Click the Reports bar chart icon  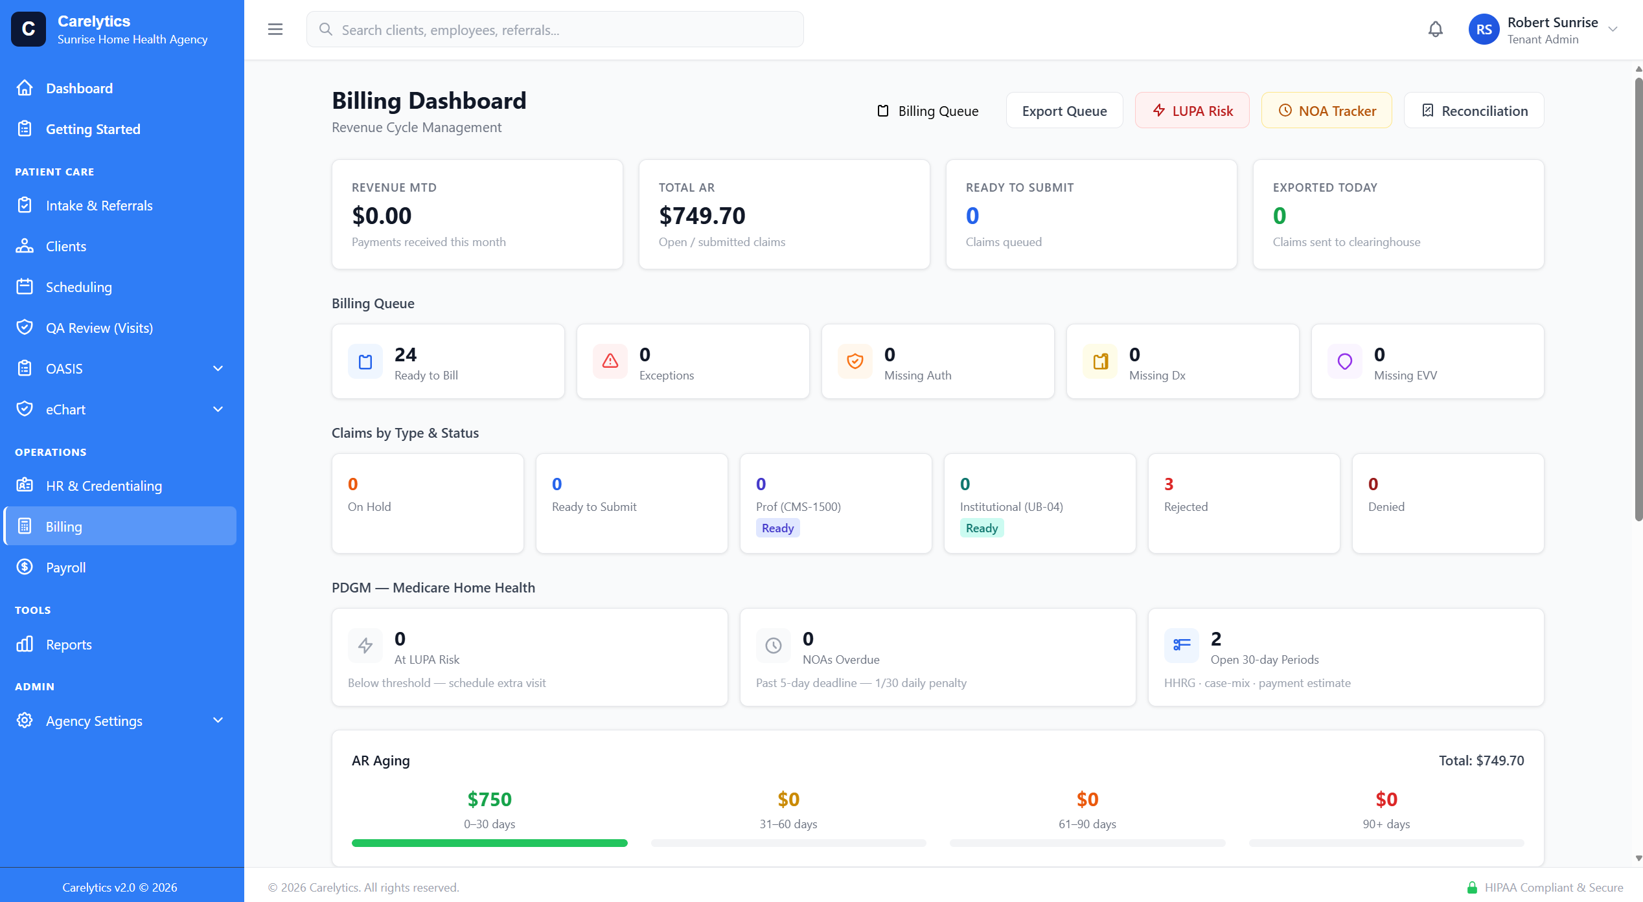tap(25, 644)
